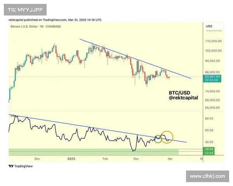The image size is (233, 186).
Task: Click the orange circle on the RSI line
Action: pyautogui.click(x=167, y=137)
